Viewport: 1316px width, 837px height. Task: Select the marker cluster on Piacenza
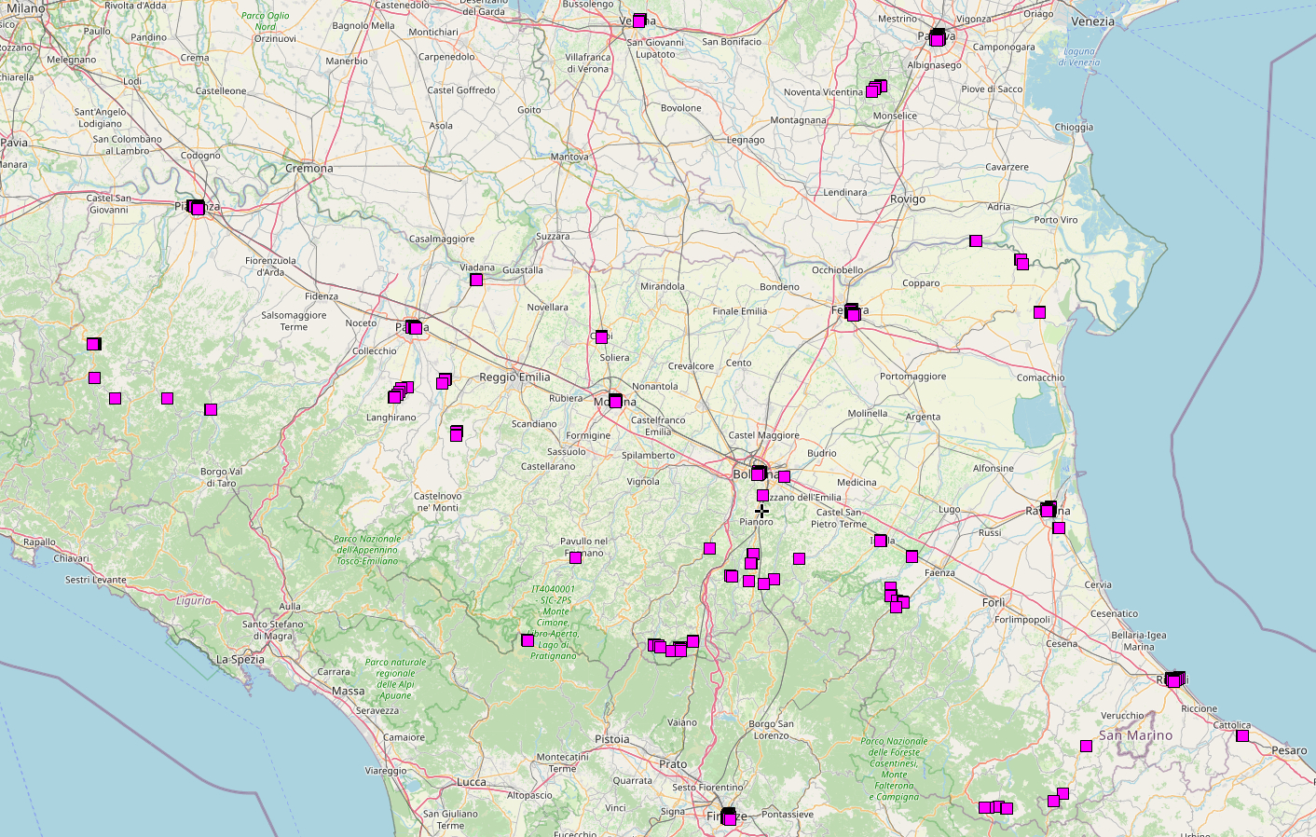point(197,208)
